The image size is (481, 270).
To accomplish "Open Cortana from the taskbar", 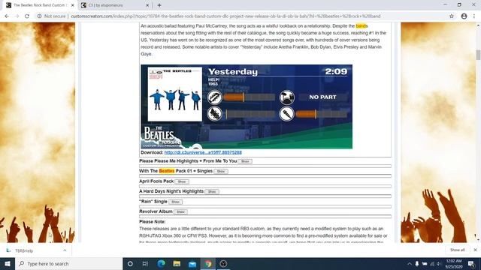I will click(130, 263).
